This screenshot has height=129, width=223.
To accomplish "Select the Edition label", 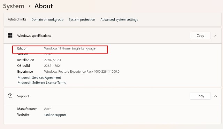I will tap(22, 48).
